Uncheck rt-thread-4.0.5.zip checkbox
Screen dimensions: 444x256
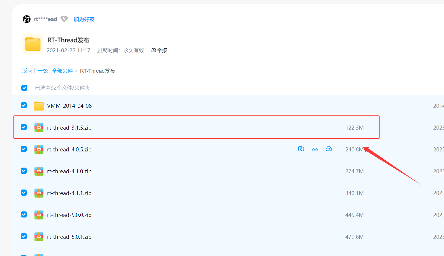pyautogui.click(x=24, y=149)
